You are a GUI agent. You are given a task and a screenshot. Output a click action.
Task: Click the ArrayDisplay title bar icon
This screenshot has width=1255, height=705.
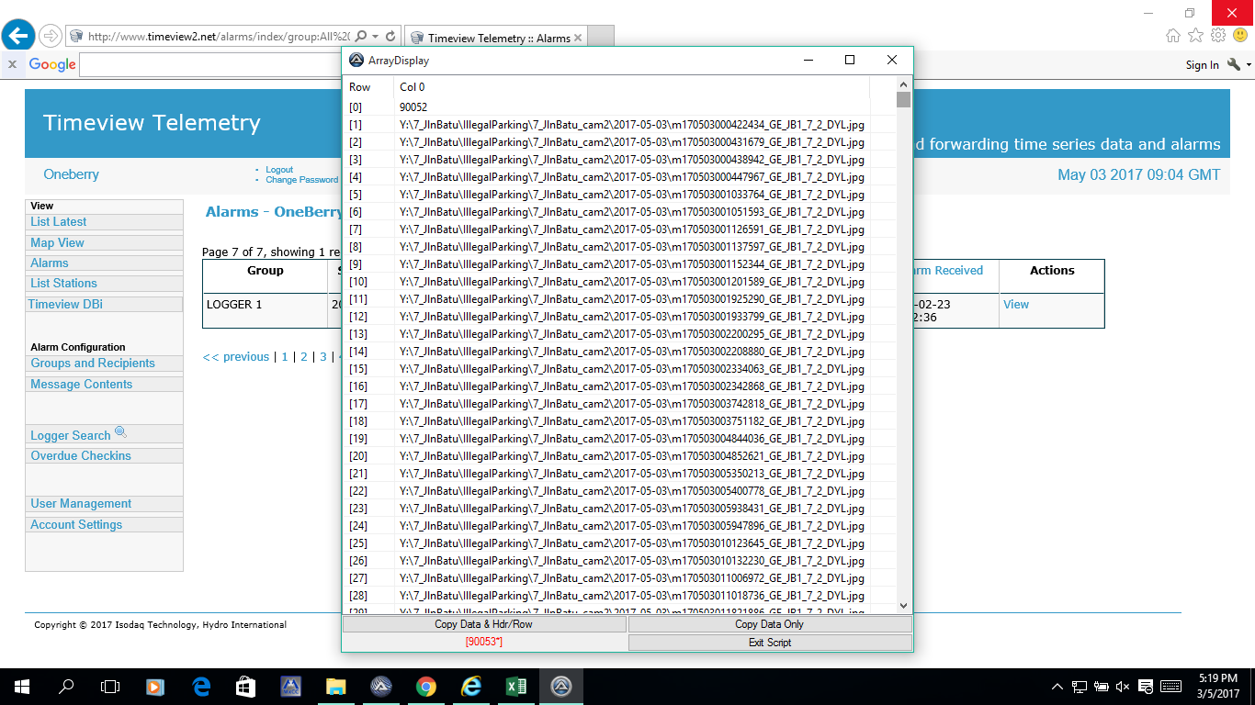[x=356, y=60]
